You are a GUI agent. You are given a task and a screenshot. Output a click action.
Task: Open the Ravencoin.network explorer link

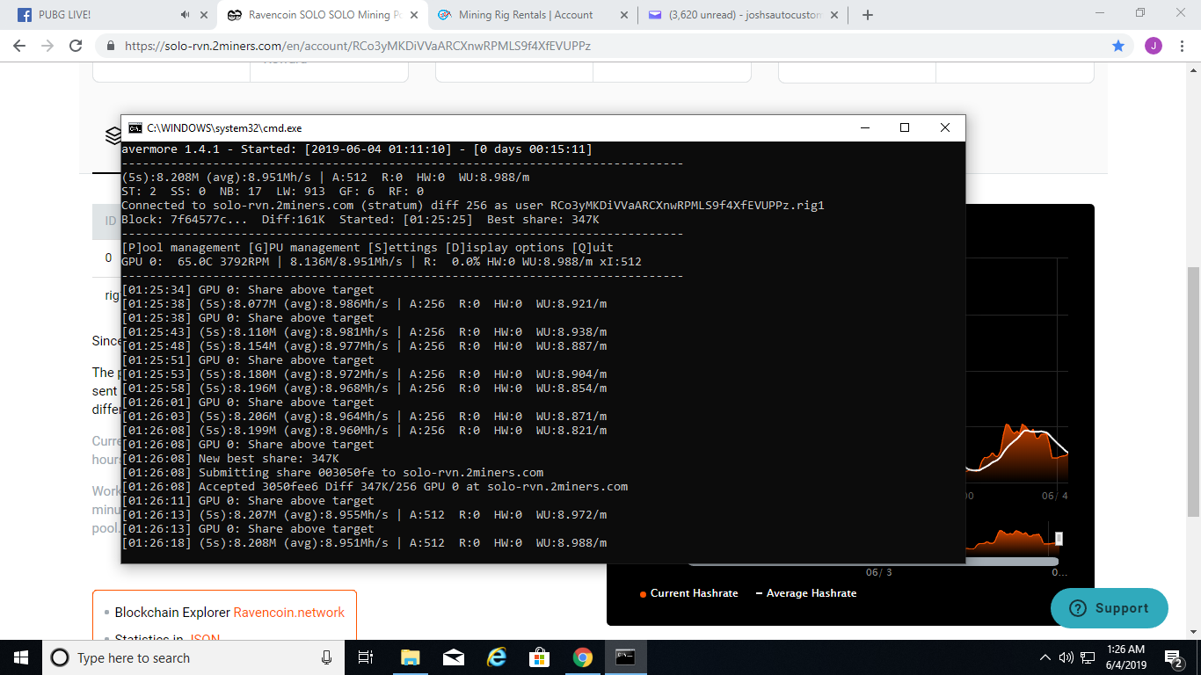click(288, 613)
